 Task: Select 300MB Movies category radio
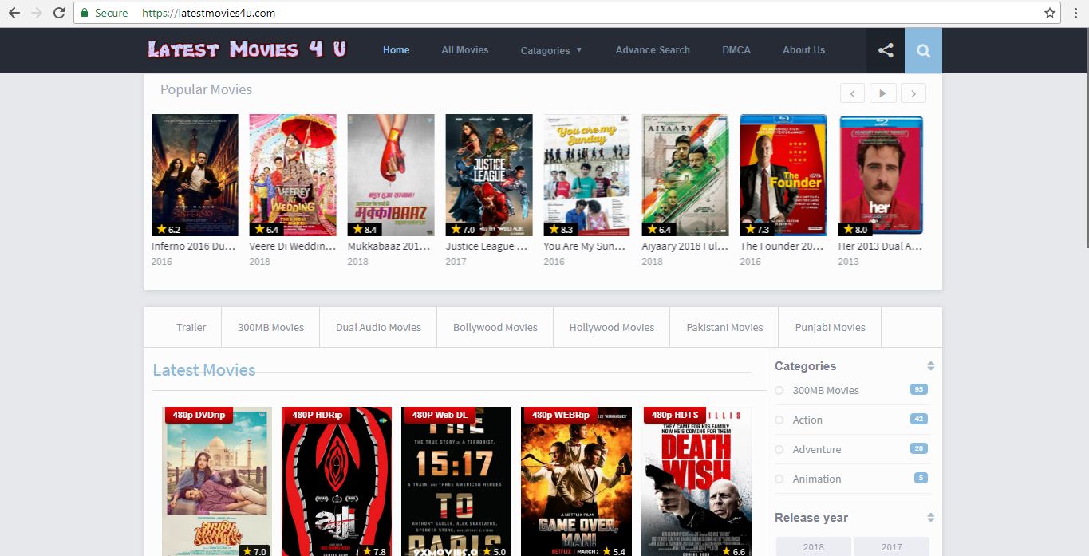[x=779, y=390]
